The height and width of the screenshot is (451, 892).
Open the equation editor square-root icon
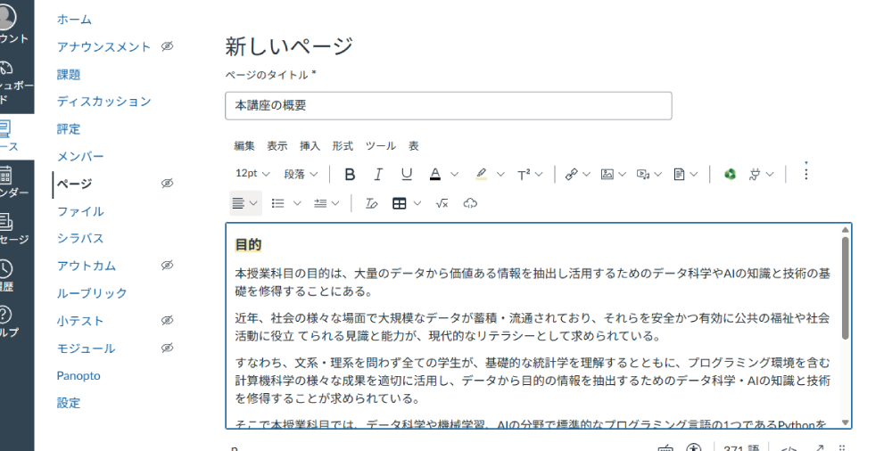[x=442, y=203]
